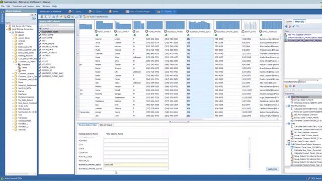Select the SEX Find_Replace Unknown step

click(300, 35)
